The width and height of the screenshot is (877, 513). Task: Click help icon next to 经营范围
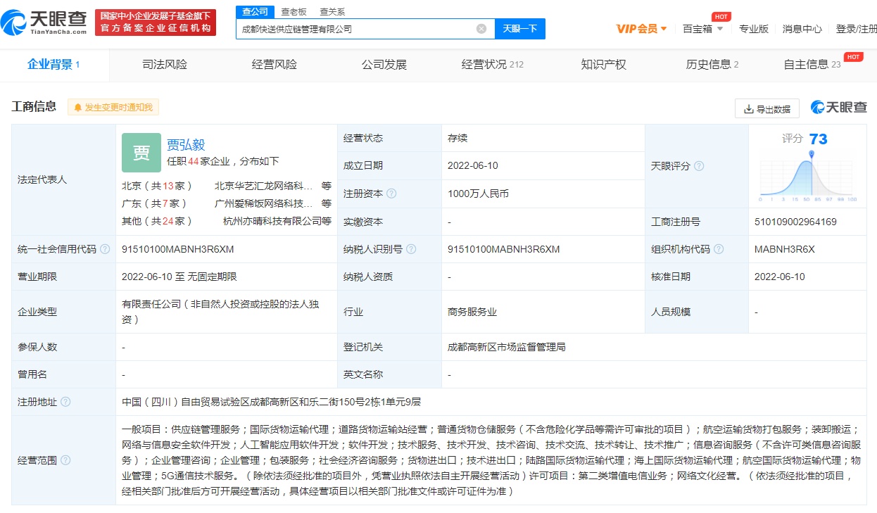coord(65,460)
